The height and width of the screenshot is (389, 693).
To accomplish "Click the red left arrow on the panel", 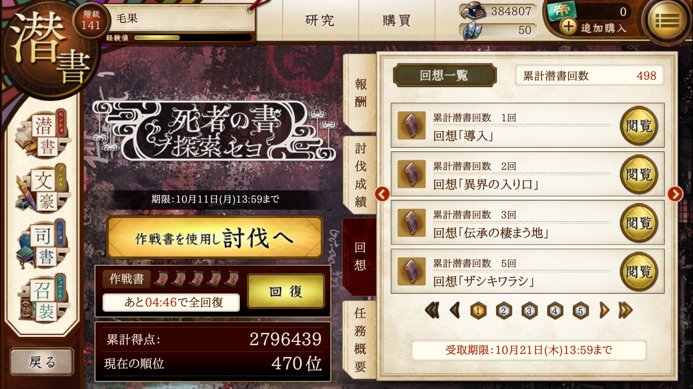I will pos(382,194).
